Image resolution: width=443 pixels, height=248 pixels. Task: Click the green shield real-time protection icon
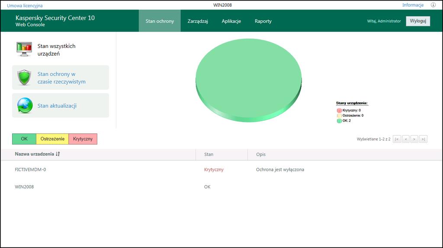24,78
